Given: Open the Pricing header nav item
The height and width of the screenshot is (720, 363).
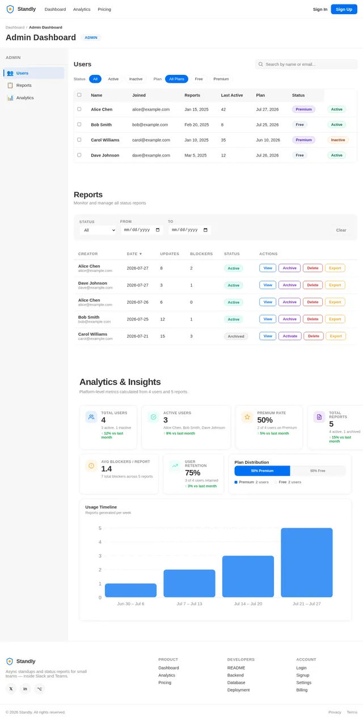Looking at the screenshot, I should point(104,9).
